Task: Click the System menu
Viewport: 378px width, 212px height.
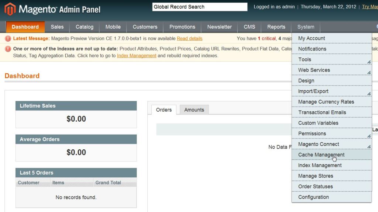Action: point(306,27)
